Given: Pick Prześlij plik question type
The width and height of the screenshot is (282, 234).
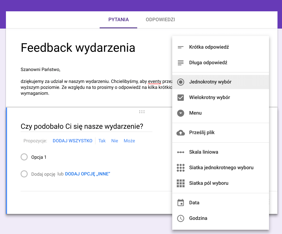Looking at the screenshot, I should 220,133.
